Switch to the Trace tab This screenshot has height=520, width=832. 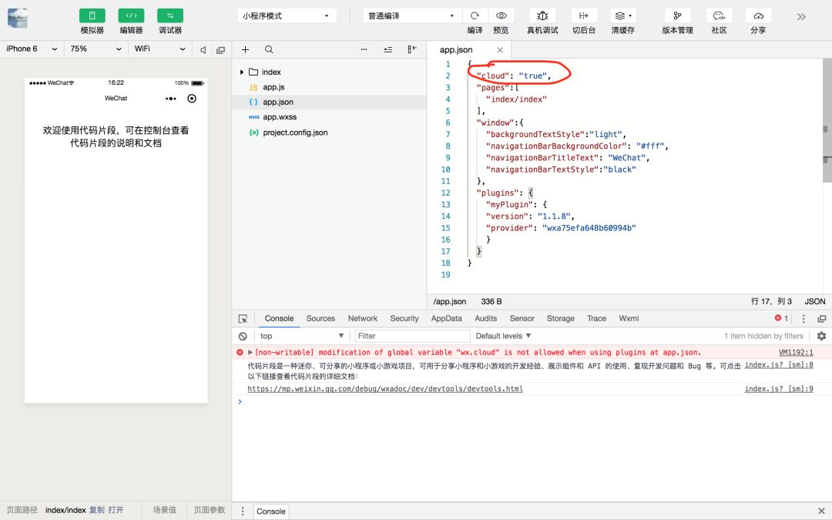(x=596, y=318)
